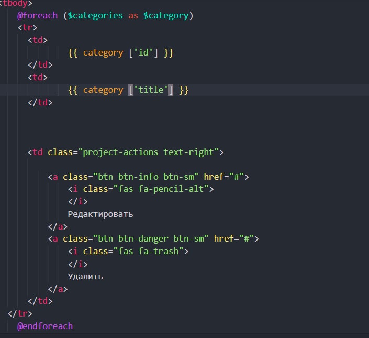Image resolution: width=369 pixels, height=338 pixels.
Task: Click the @endforeach directive
Action: click(45, 326)
